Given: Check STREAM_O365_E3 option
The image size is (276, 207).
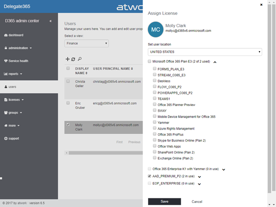Looking at the screenshot, I should click(x=155, y=75).
